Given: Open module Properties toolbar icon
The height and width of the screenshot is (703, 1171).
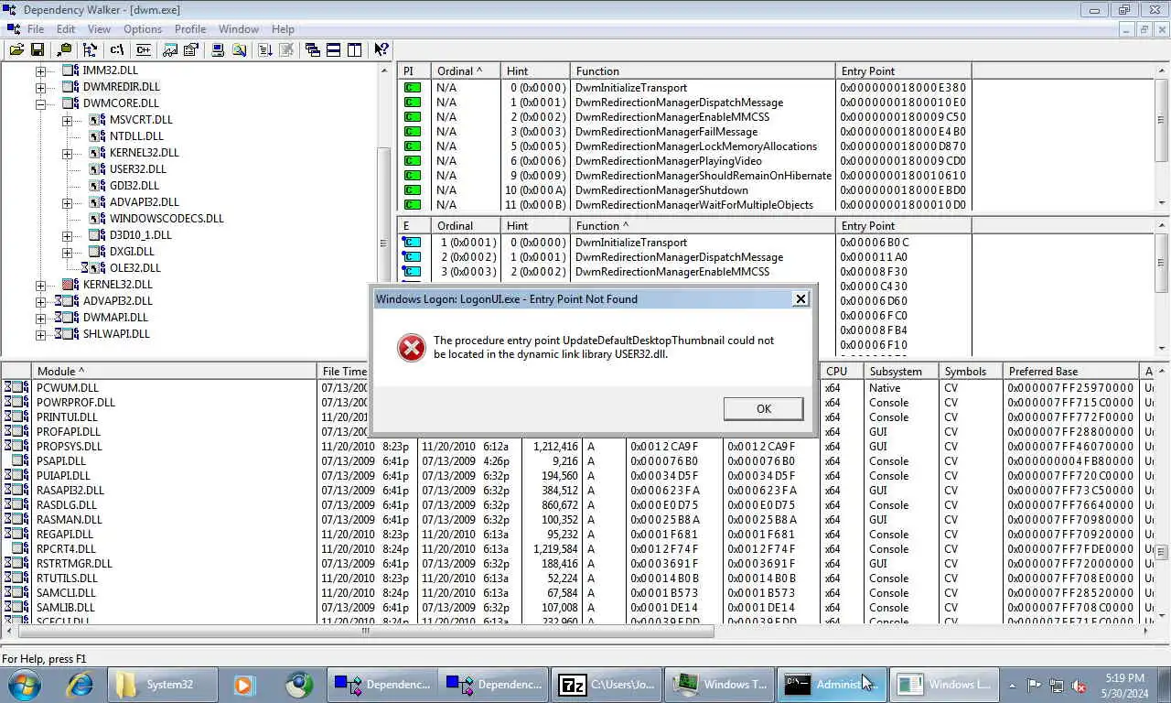Looking at the screenshot, I should coord(191,49).
